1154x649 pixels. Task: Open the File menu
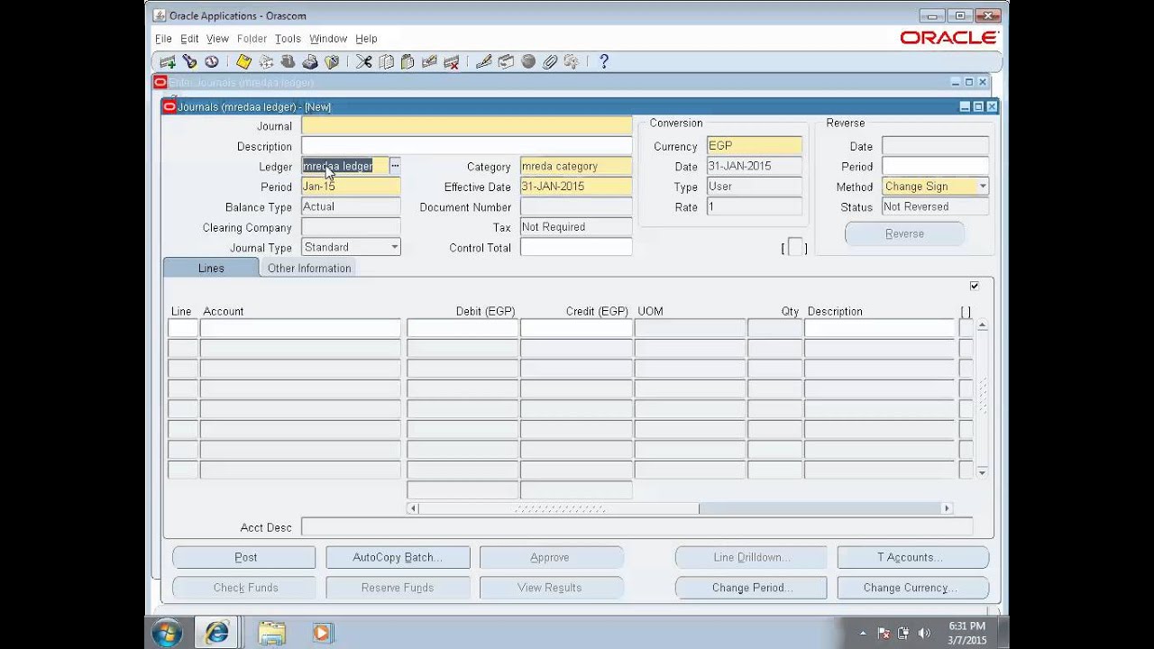click(x=163, y=39)
